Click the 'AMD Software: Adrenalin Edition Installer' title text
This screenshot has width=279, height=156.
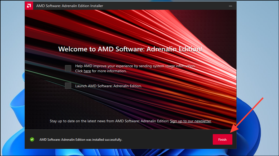click(x=70, y=6)
